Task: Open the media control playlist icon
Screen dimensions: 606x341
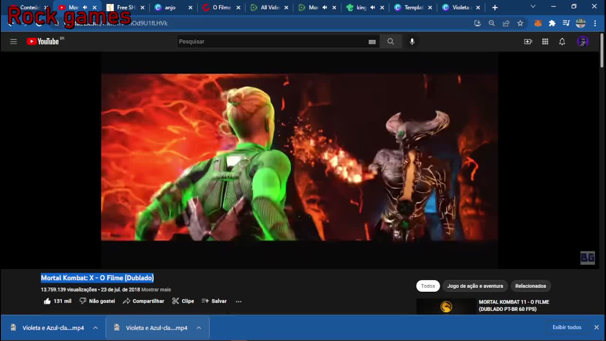Action: [566, 23]
